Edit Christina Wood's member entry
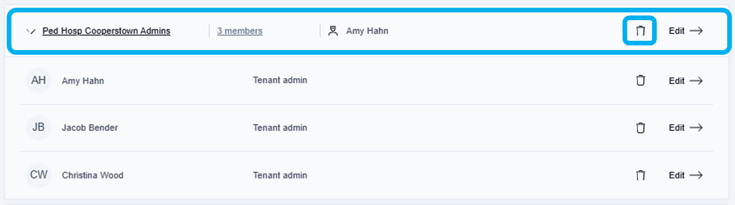Viewport: 735px width, 205px height. [x=686, y=175]
